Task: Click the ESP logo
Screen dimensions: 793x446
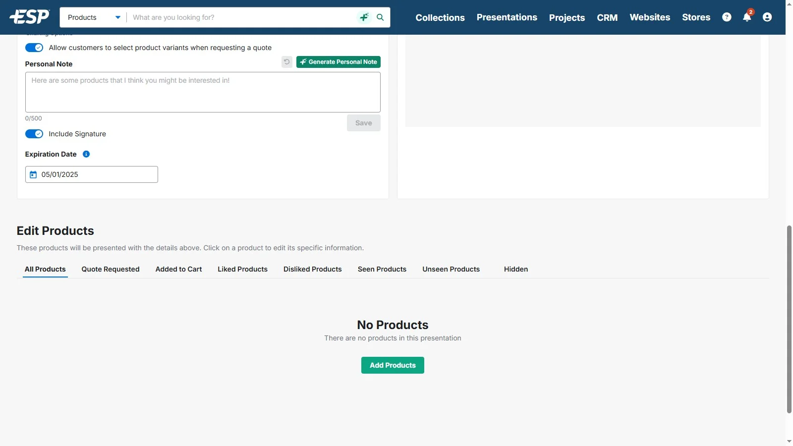Action: [30, 17]
